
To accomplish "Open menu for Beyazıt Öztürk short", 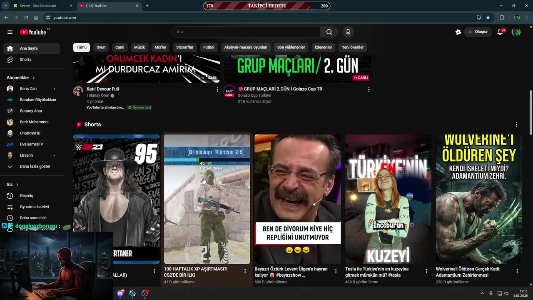I will 336,271.
